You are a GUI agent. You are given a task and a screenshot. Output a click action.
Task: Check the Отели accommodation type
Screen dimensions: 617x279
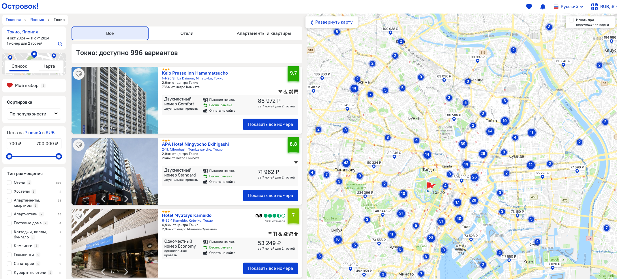pos(9,183)
